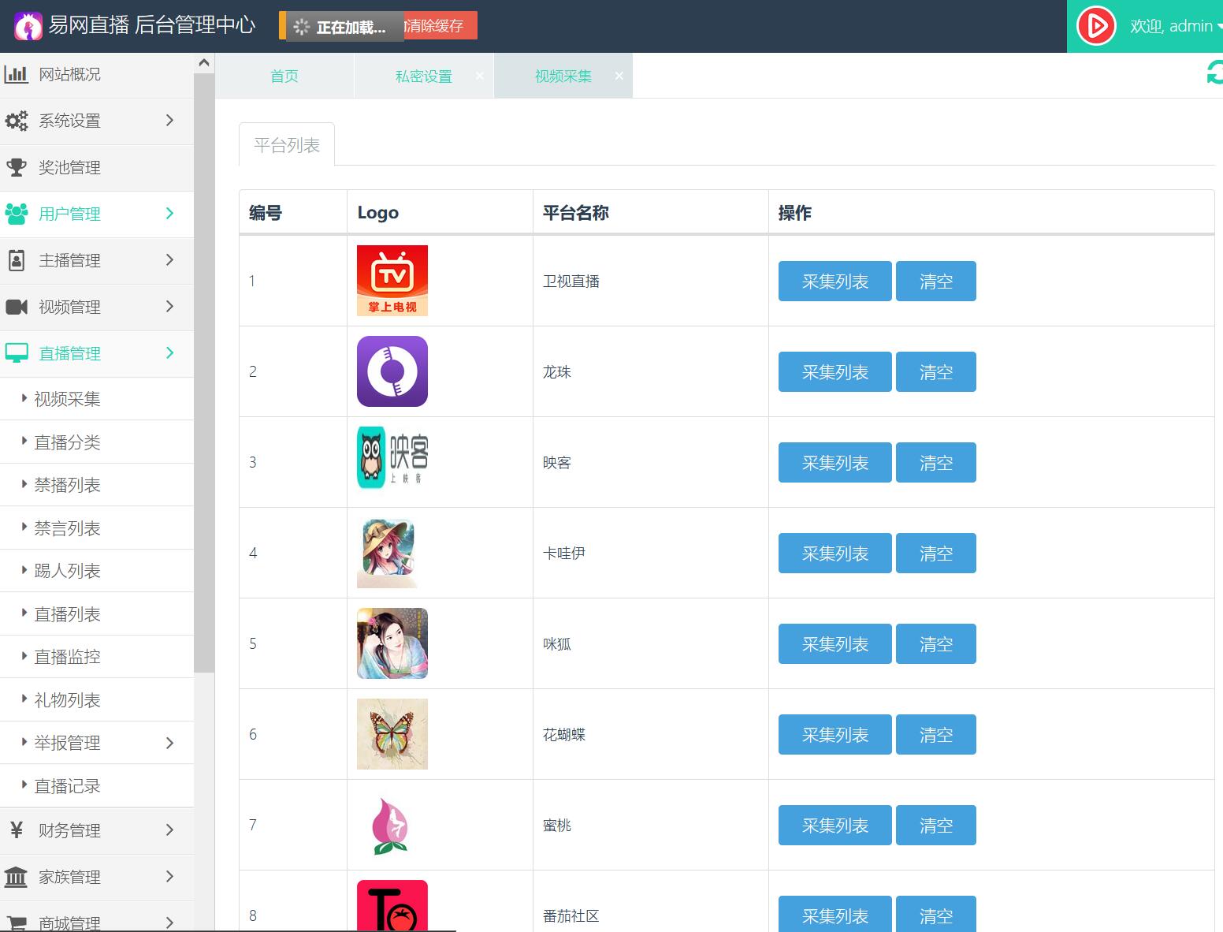Switch to the 首页 tab

tap(284, 76)
